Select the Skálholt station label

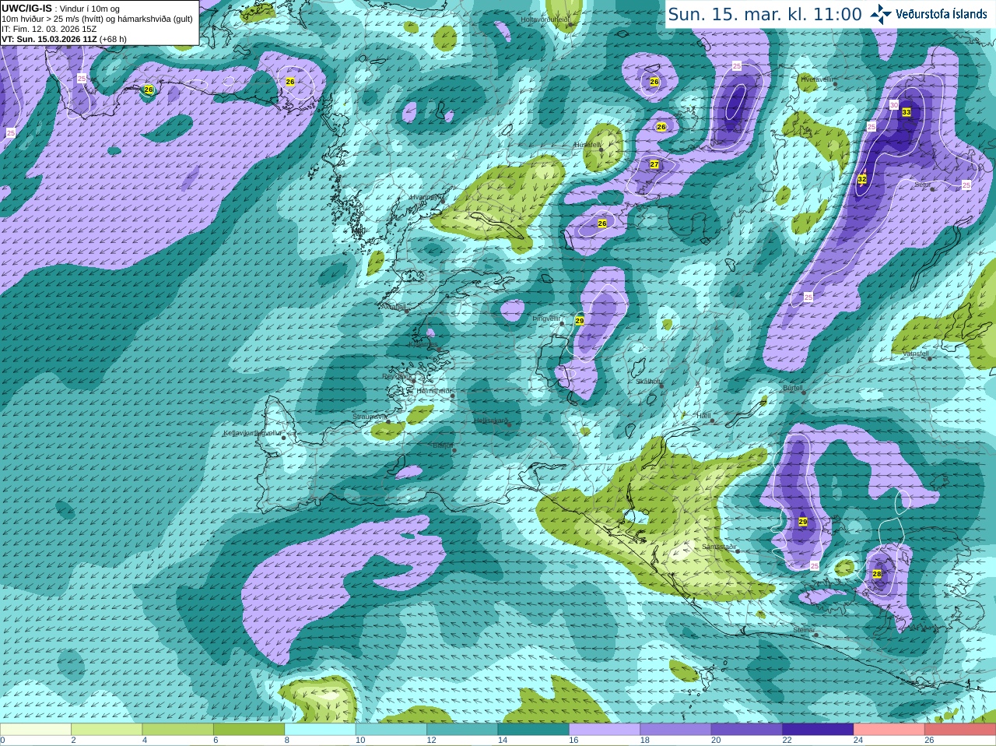(x=648, y=382)
